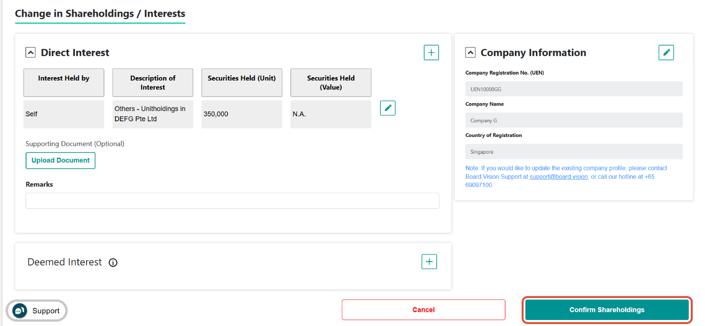
Task: Show Deemed Interest info tooltip
Action: (x=113, y=263)
